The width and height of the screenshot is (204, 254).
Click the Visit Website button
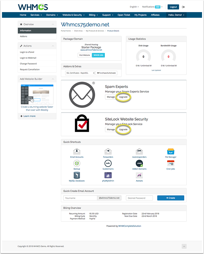point(85,55)
